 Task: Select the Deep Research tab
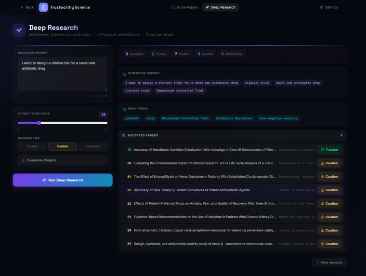point(221,7)
